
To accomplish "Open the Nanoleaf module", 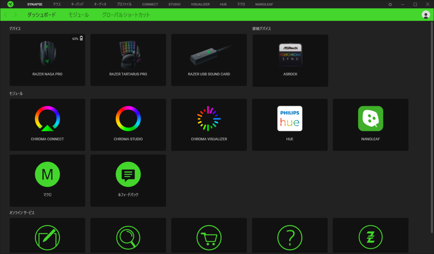I will point(370,124).
